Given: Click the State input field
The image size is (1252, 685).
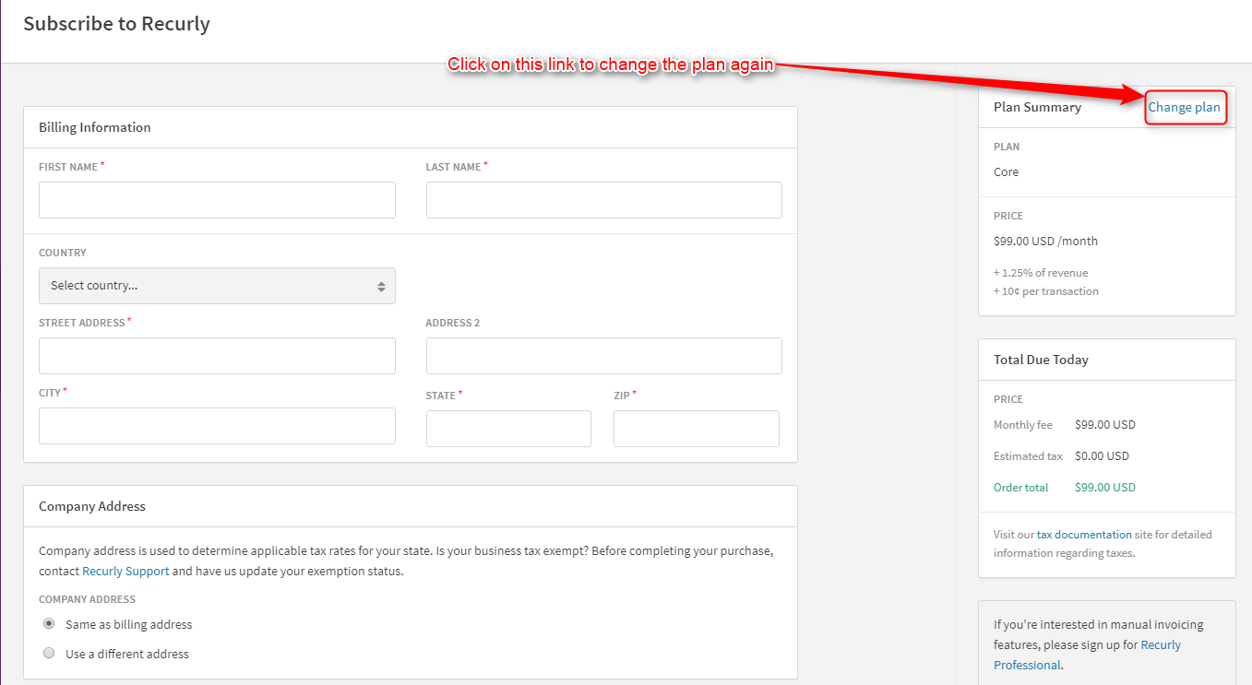Looking at the screenshot, I should point(508,429).
